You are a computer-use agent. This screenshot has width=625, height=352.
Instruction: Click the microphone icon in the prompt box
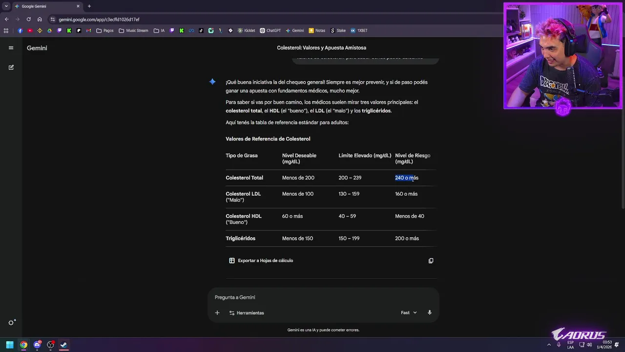coord(430,312)
